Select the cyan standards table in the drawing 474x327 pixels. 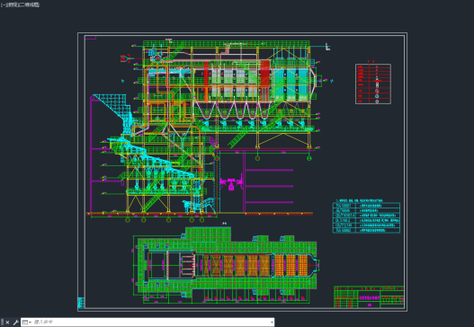(366, 217)
